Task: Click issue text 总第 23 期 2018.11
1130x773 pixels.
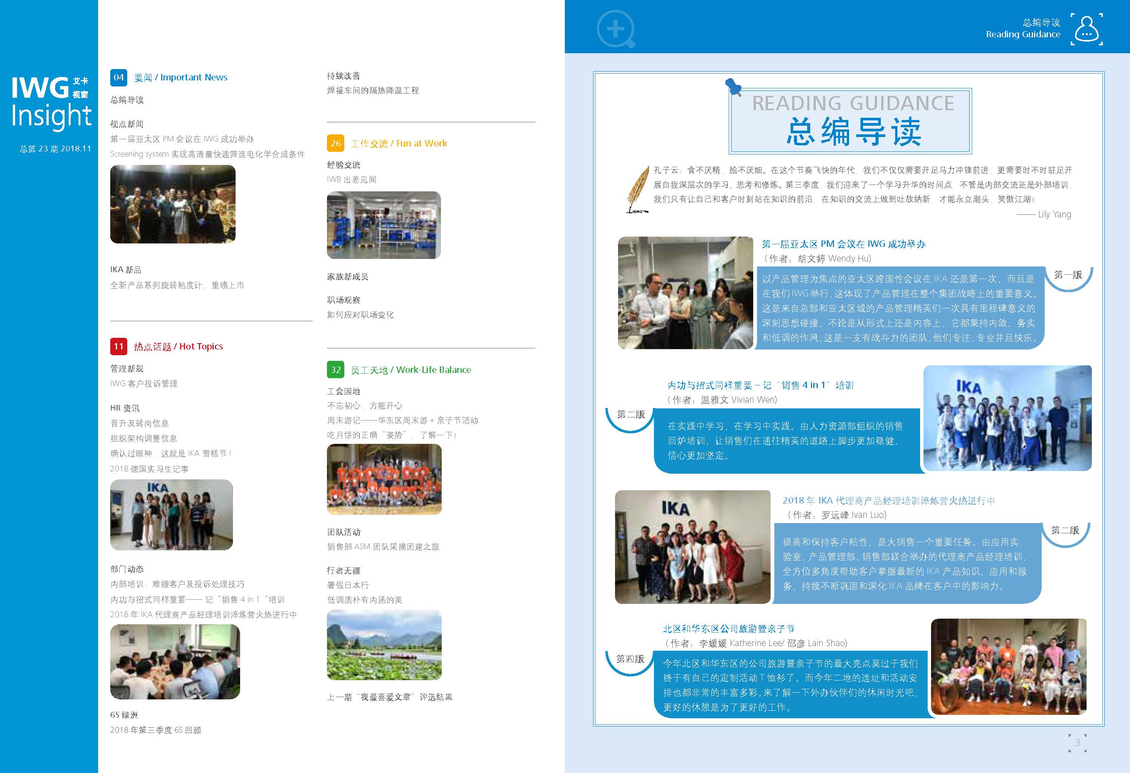Action: point(55,149)
